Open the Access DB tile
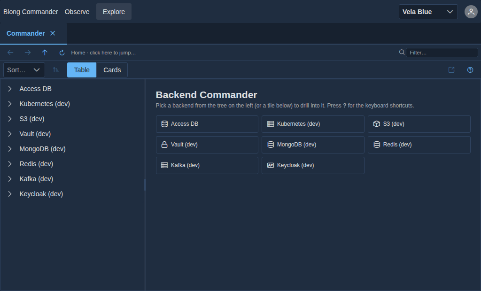Screen dimensions: 481x291 click(x=207, y=124)
